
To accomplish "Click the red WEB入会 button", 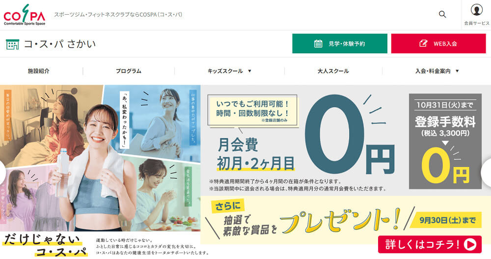I will tap(438, 44).
